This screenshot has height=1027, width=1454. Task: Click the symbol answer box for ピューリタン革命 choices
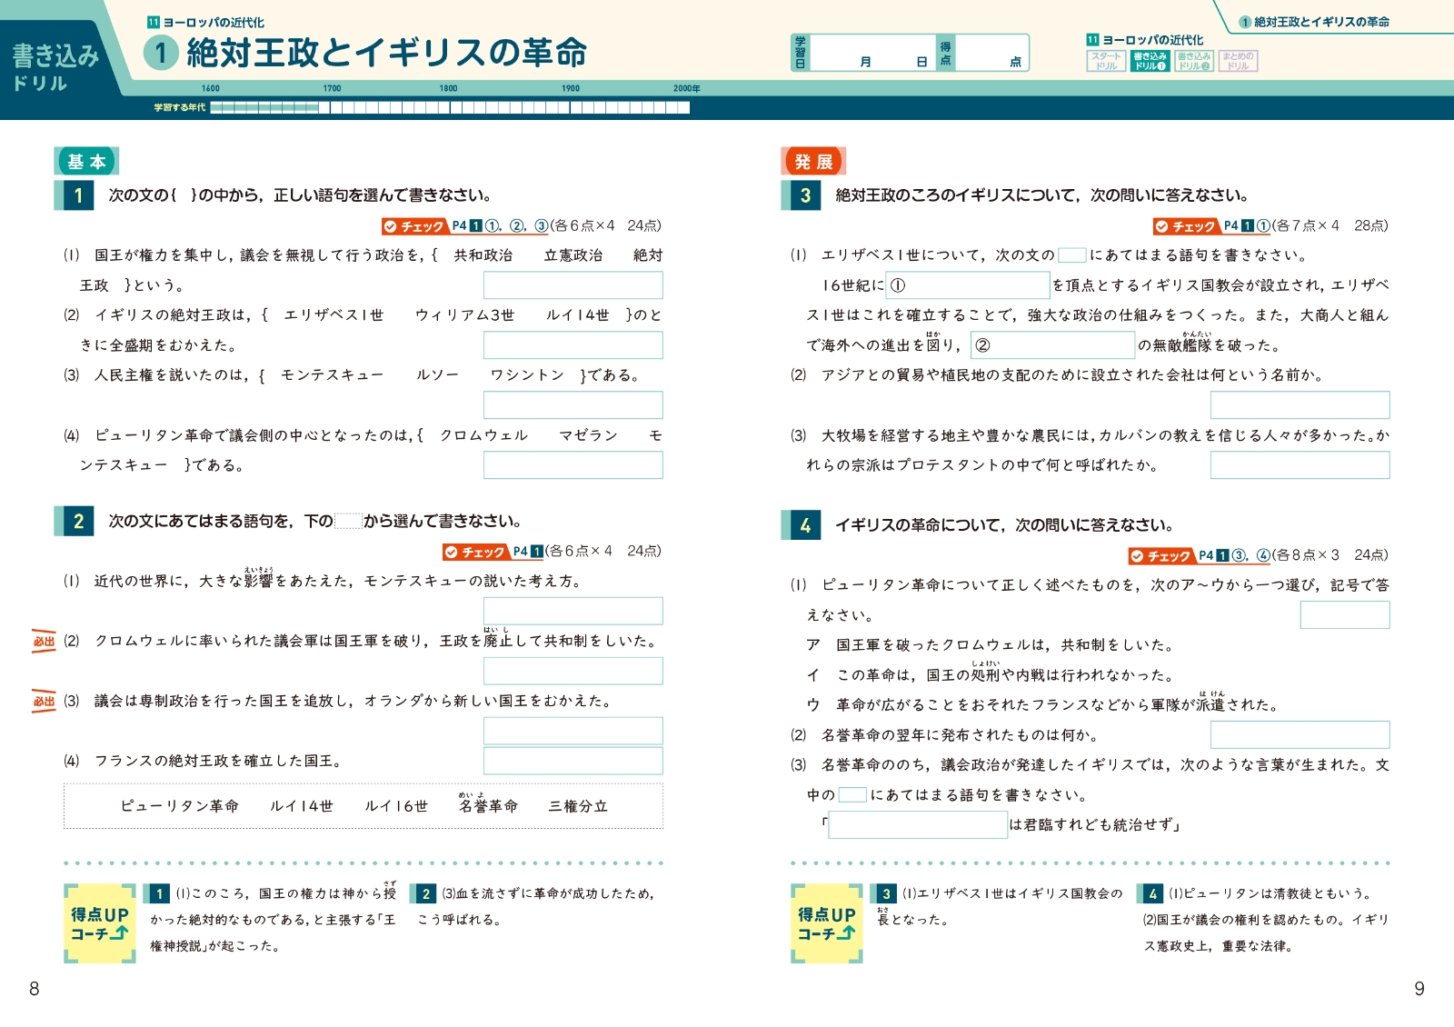(1345, 615)
